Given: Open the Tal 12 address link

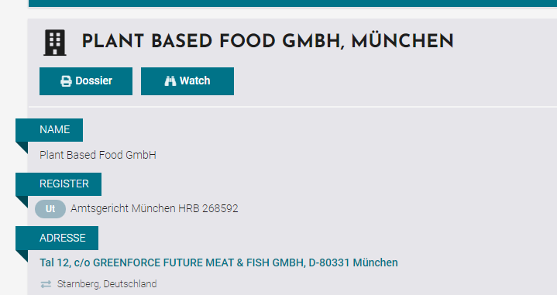Looking at the screenshot, I should [218, 262].
